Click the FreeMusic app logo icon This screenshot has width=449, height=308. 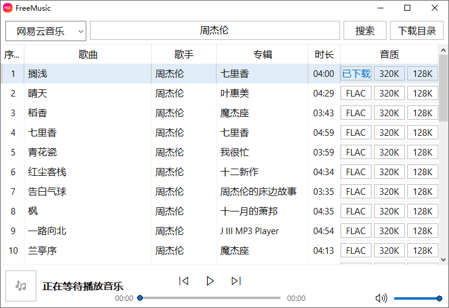tap(8, 8)
